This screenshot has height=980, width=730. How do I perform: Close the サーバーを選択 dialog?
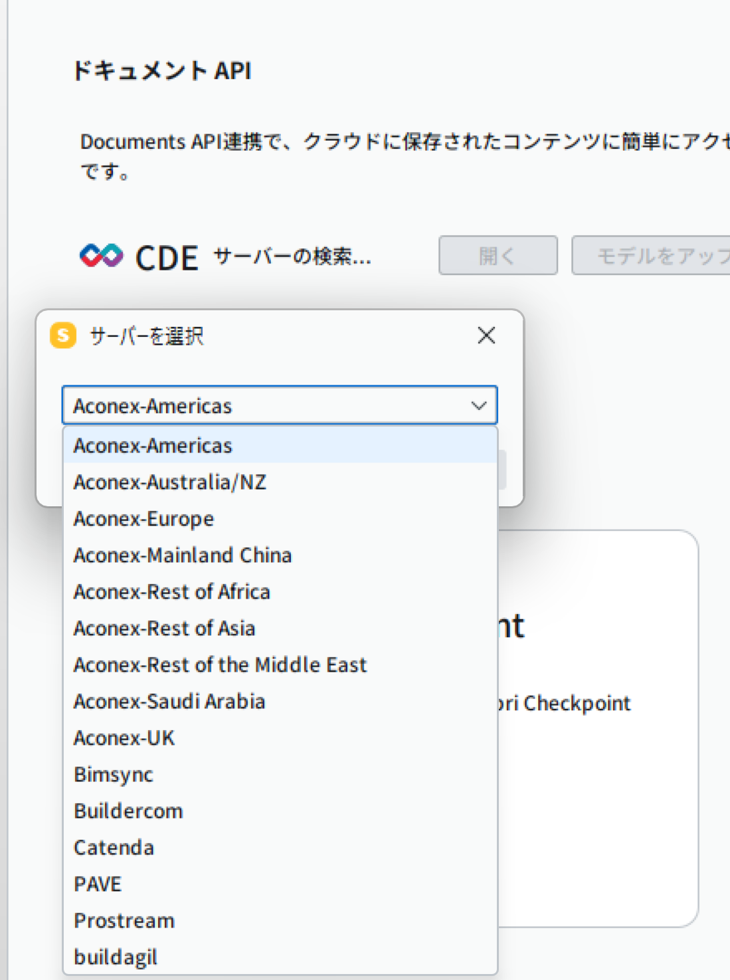tap(486, 336)
